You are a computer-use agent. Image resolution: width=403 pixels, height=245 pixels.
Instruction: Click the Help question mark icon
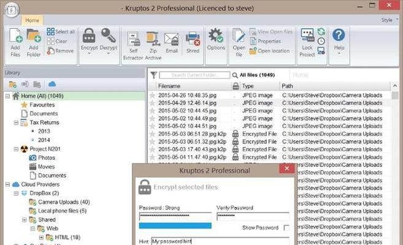point(339,35)
